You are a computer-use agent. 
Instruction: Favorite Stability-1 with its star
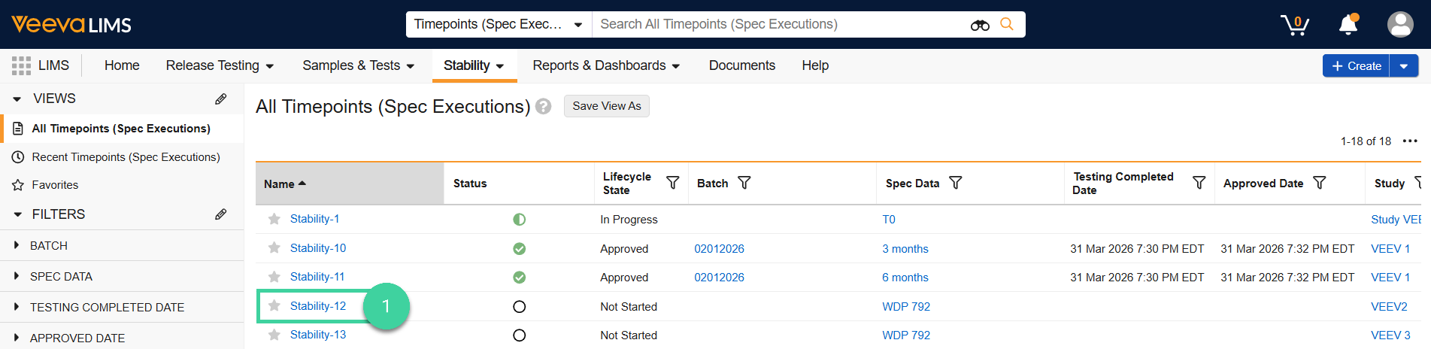pyautogui.click(x=274, y=219)
